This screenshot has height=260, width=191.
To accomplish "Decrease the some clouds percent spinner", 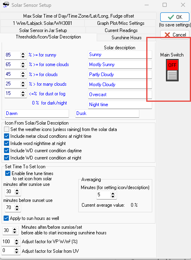I will pos(23,66).
